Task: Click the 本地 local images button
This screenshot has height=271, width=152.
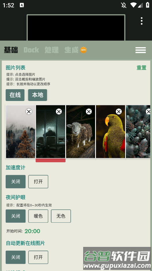Action: coord(38,95)
